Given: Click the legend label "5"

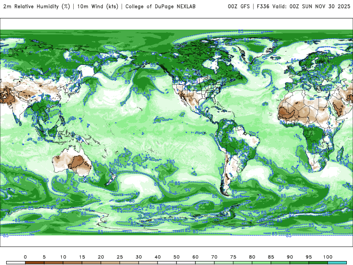Looking at the screenshot, I should coord(44,257).
